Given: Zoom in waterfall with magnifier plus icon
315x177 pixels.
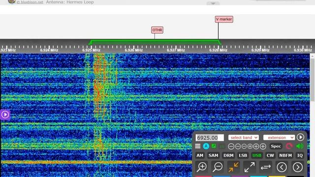Looking at the screenshot, I should [x=201, y=167].
